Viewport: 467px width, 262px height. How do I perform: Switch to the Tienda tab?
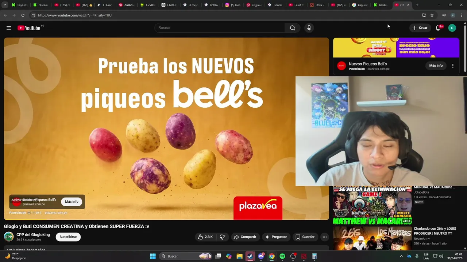pyautogui.click(x=275, y=5)
